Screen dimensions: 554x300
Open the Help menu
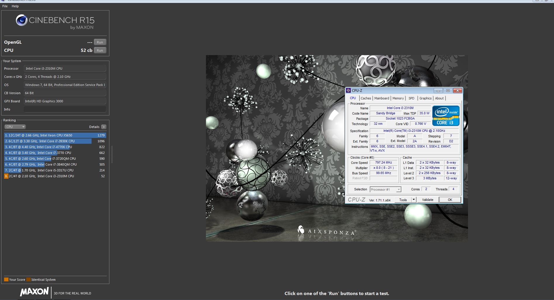[15, 6]
